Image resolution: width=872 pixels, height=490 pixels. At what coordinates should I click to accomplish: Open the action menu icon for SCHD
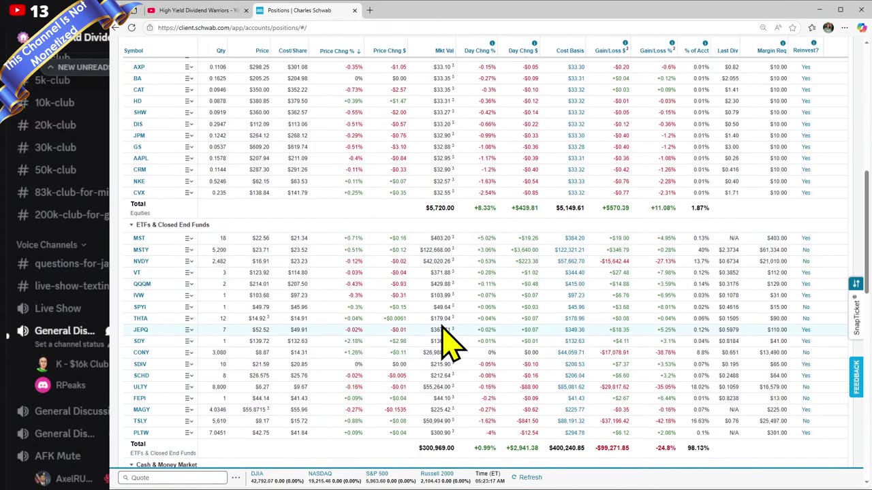189,376
